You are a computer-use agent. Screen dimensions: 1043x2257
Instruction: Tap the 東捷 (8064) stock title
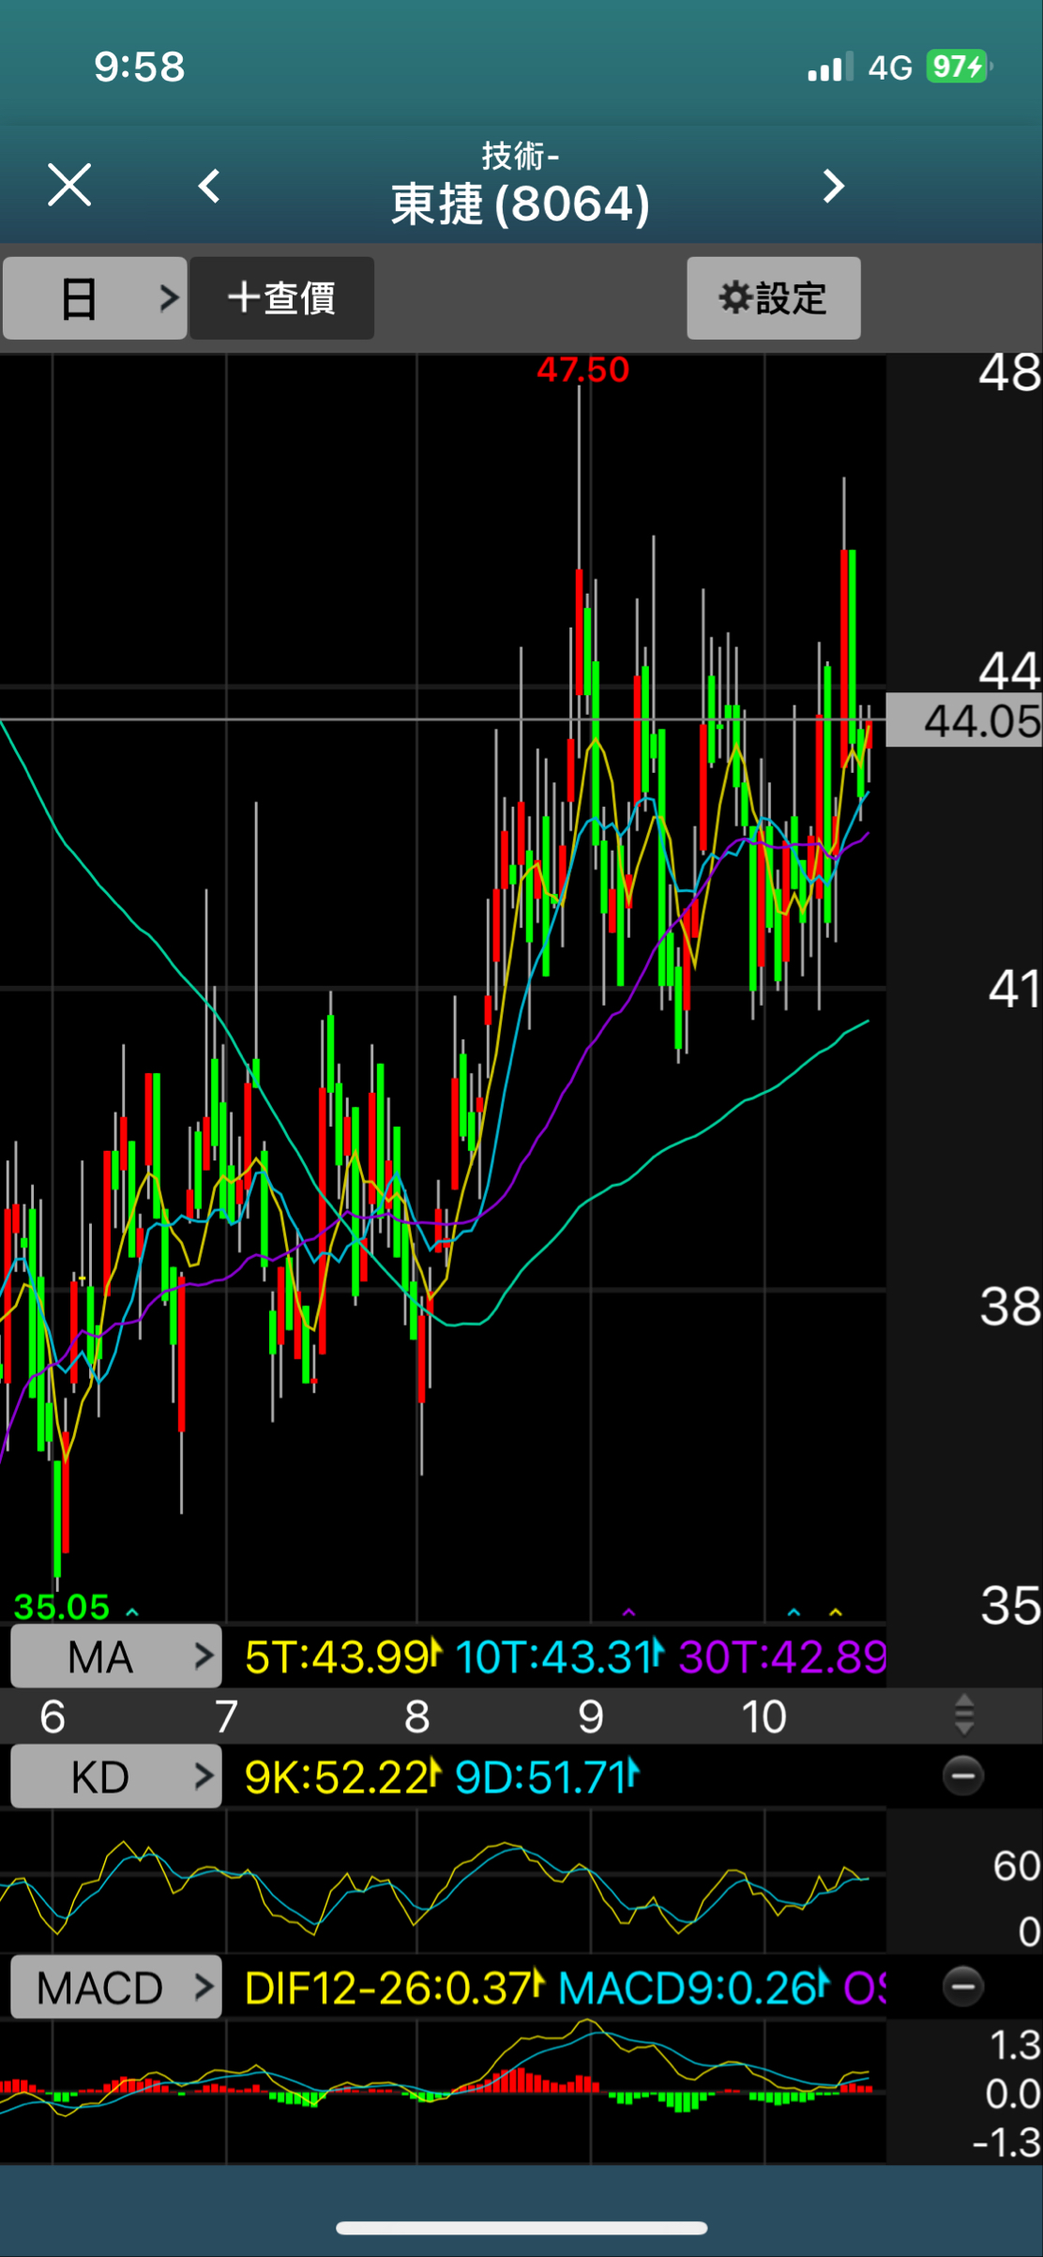(521, 204)
